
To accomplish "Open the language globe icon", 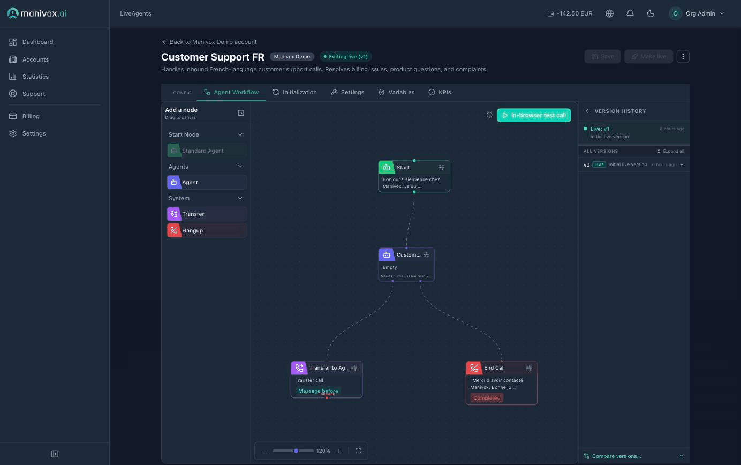I will [x=609, y=13].
